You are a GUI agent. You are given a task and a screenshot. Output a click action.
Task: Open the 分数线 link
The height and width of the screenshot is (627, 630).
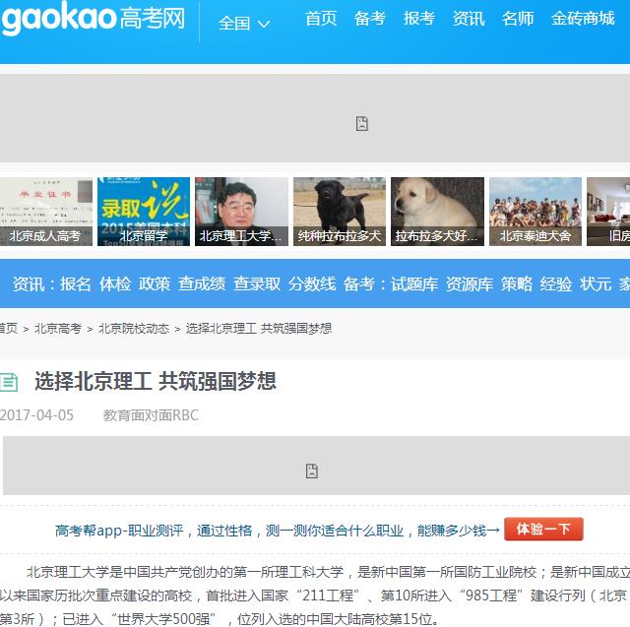(x=312, y=283)
